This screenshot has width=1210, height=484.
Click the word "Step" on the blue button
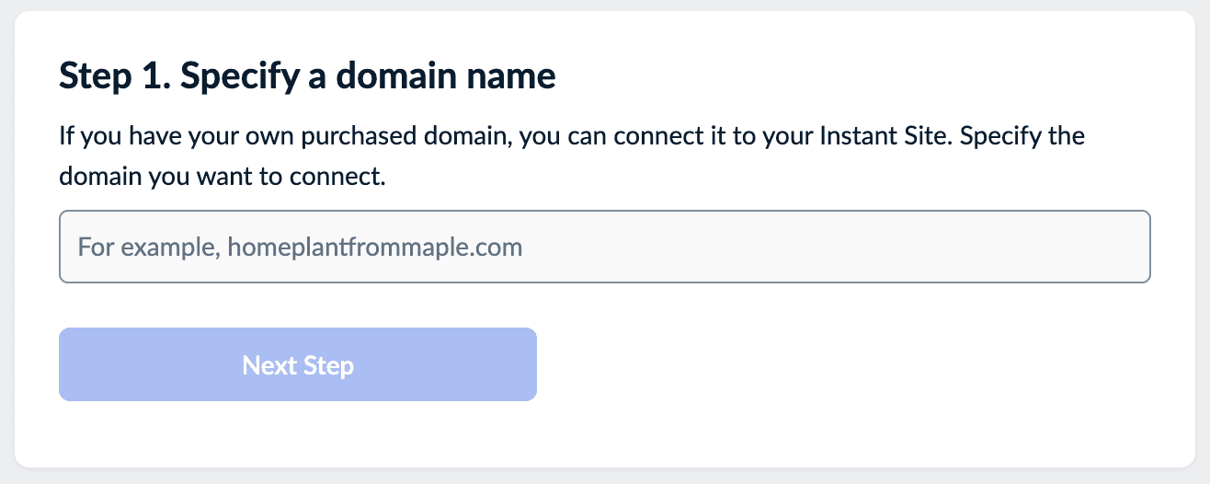tap(328, 365)
